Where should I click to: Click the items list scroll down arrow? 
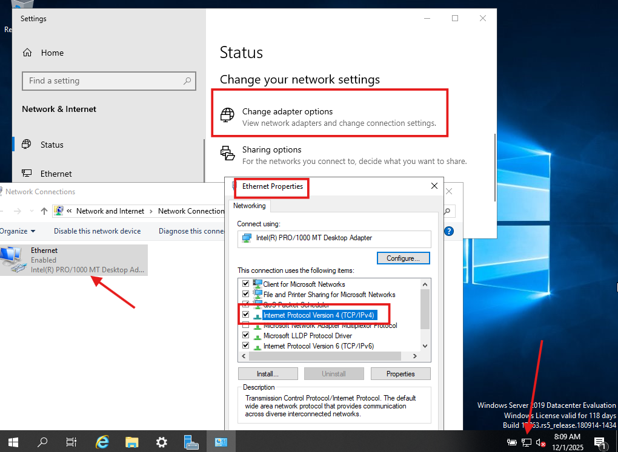425,346
